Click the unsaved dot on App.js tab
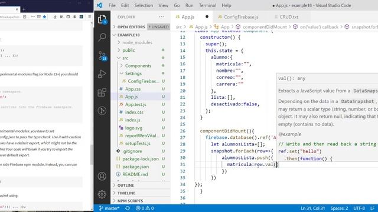Screen dimensions: 378x212 click(207, 16)
